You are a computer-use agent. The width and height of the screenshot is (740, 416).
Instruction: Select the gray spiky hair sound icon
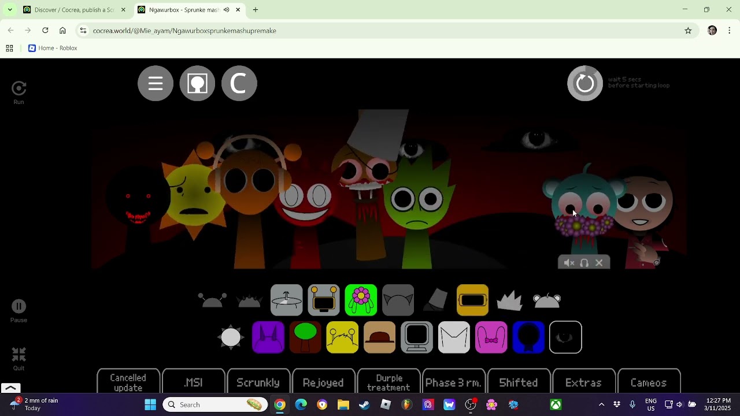[249, 300]
